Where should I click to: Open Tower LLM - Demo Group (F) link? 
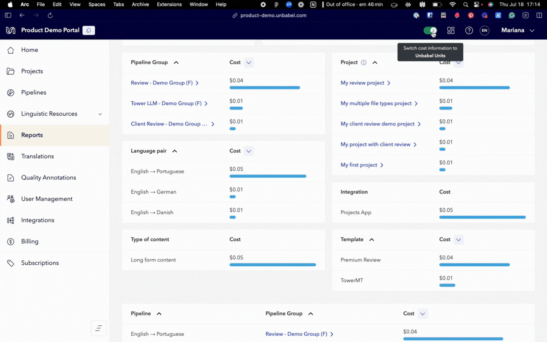[169, 104]
